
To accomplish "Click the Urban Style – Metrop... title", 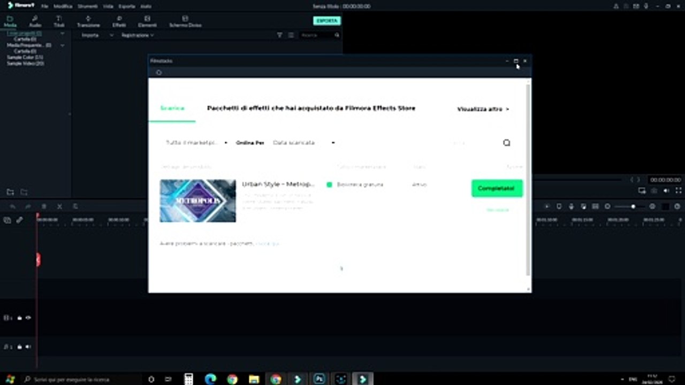I will 278,184.
